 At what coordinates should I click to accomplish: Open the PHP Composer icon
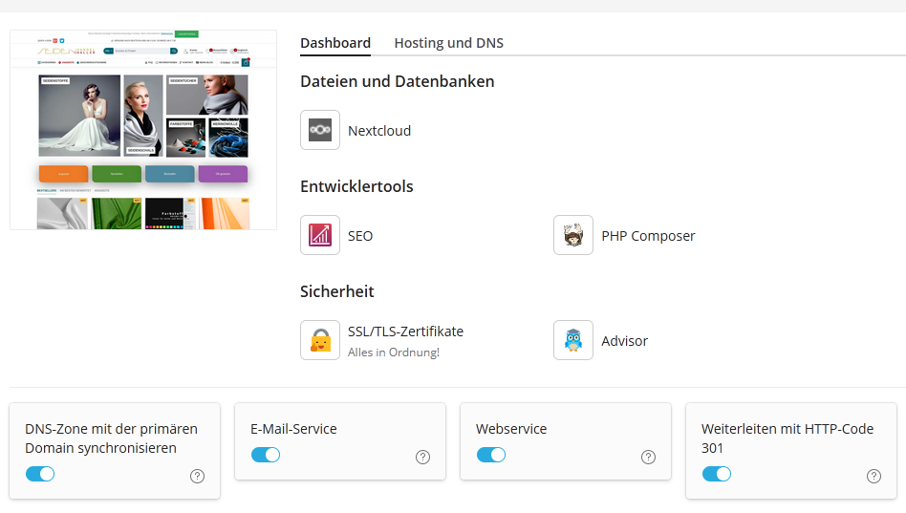pyautogui.click(x=573, y=235)
